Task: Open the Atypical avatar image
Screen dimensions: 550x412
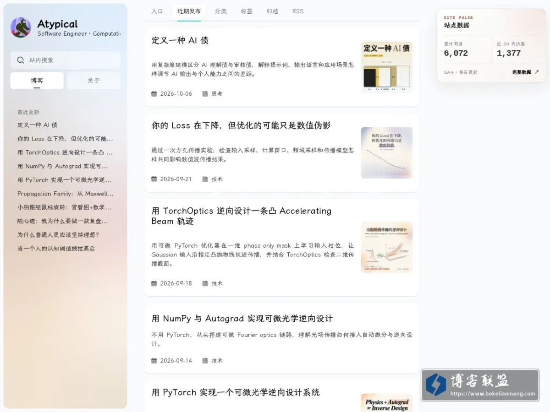Action: [21, 27]
